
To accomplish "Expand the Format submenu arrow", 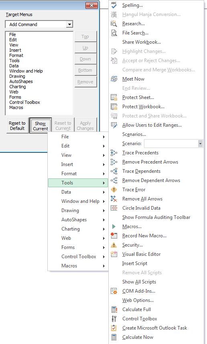I will click(104, 174).
